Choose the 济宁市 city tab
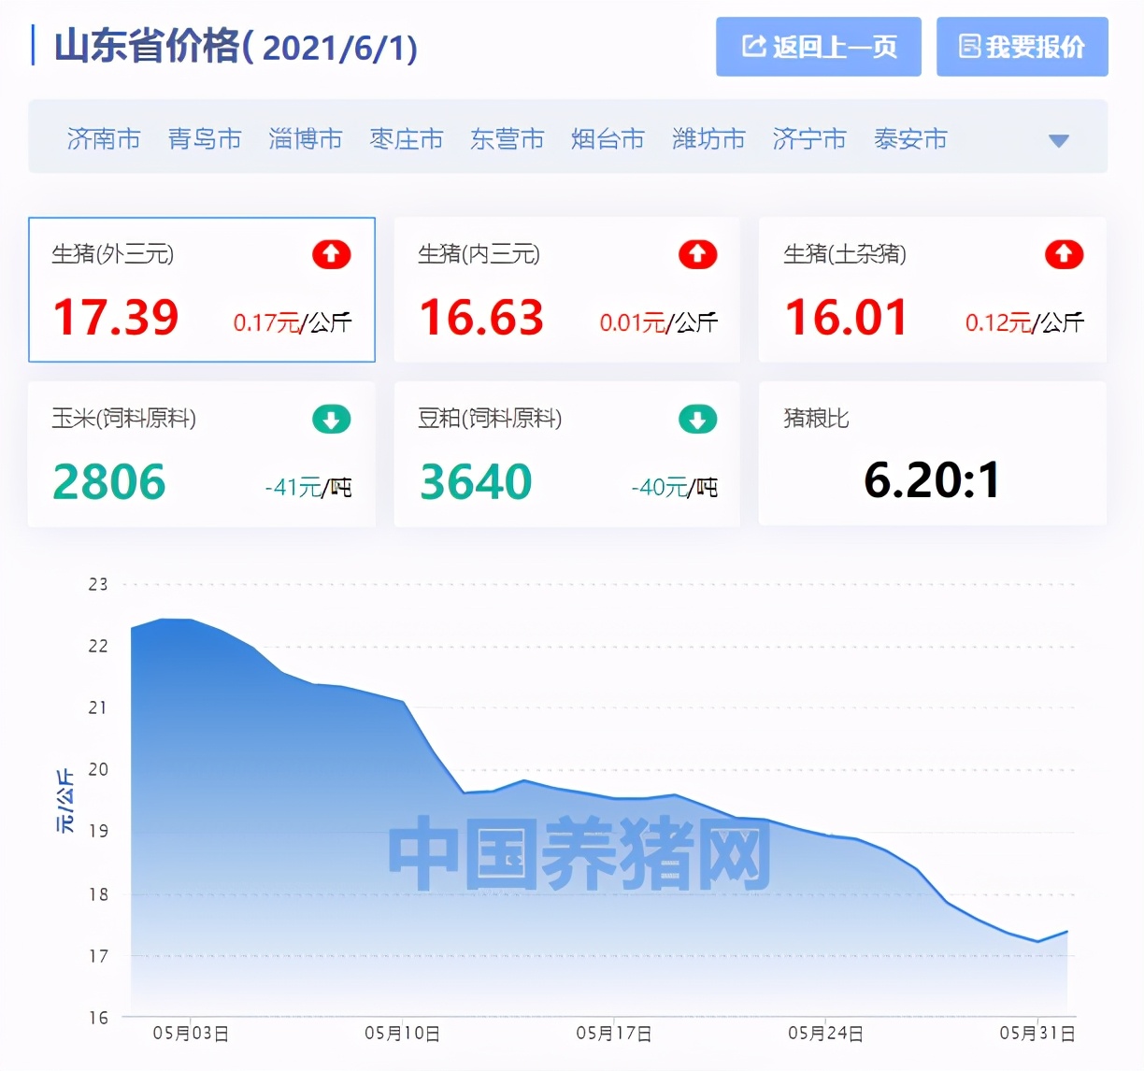1144x1071 pixels. pyautogui.click(x=809, y=139)
